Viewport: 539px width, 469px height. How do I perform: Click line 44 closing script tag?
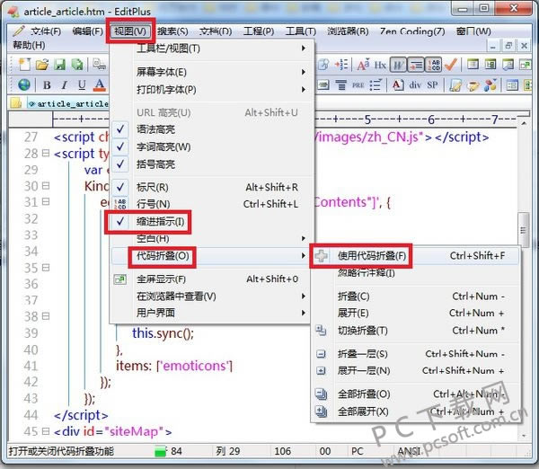point(81,415)
